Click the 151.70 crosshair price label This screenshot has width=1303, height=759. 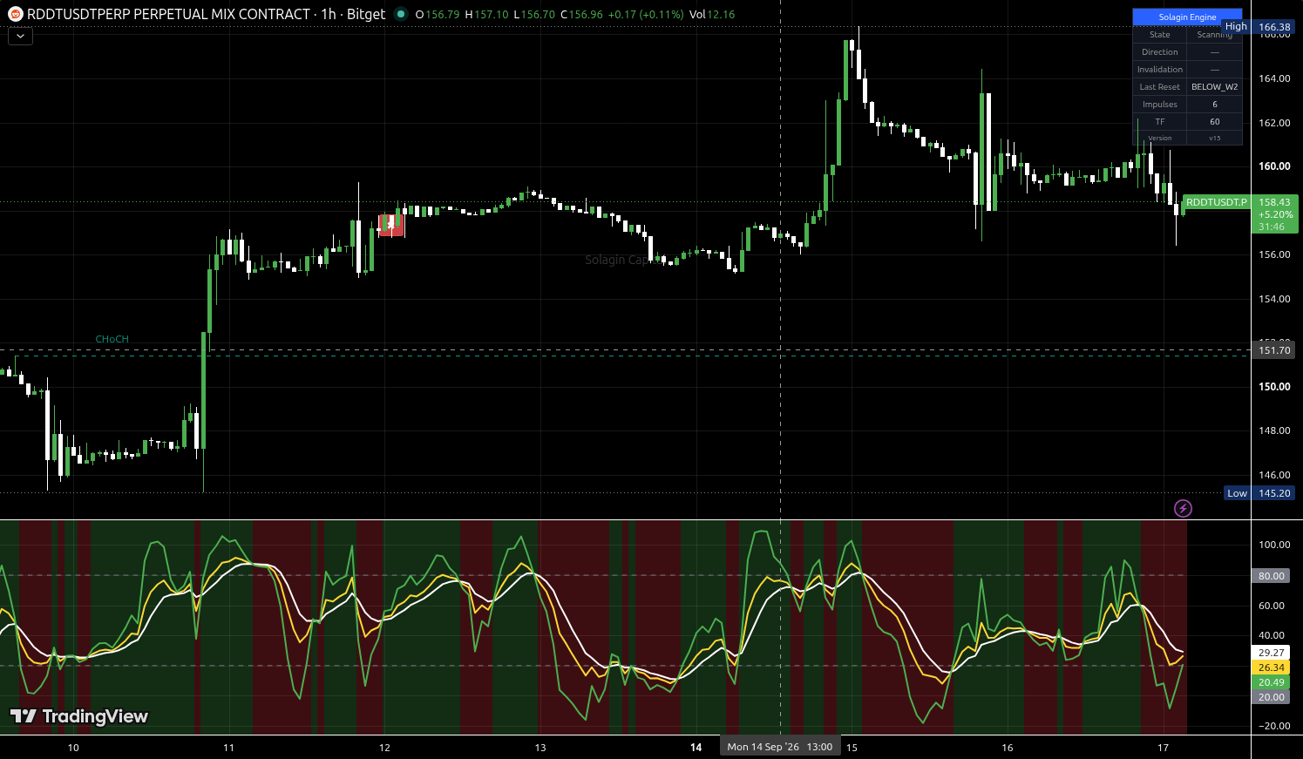click(1274, 350)
